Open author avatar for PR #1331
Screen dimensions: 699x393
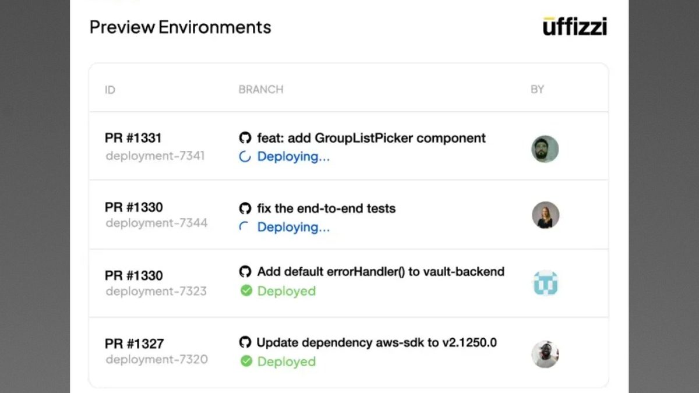(545, 149)
